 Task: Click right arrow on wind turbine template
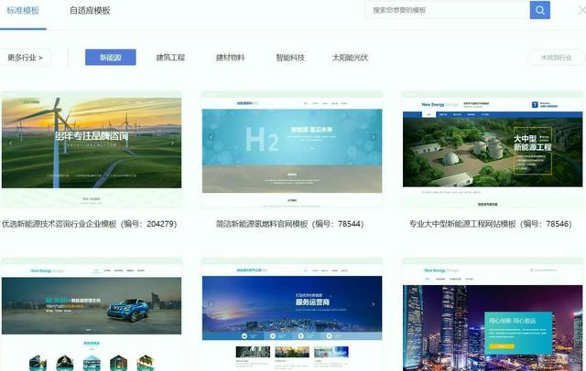pyautogui.click(x=174, y=143)
